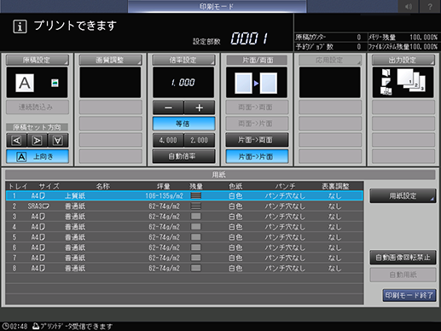Open 応用設定 panel
The height and width of the screenshot is (331, 441).
click(330, 60)
